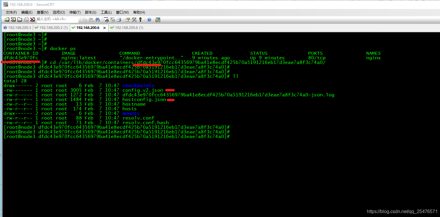Click the PORTS column header
The width and height of the screenshot is (440, 217).
pos(315,53)
